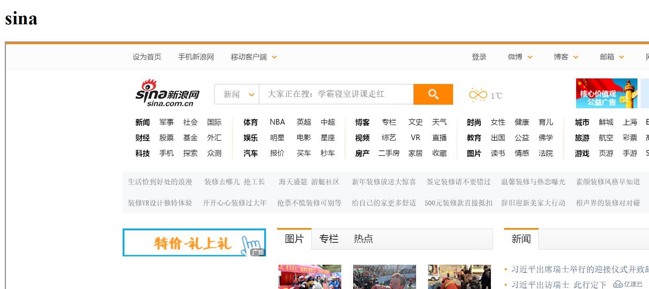Expand the 移动客户端 dropdown arrow
Screen dimensions: 649x289
pyautogui.click(x=274, y=57)
